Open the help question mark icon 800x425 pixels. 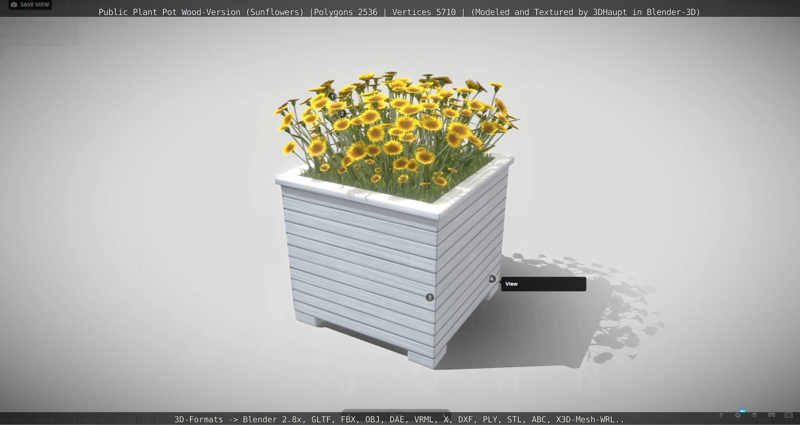coord(721,416)
